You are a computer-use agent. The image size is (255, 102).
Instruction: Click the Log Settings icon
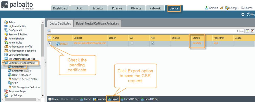[x=6, y=95]
